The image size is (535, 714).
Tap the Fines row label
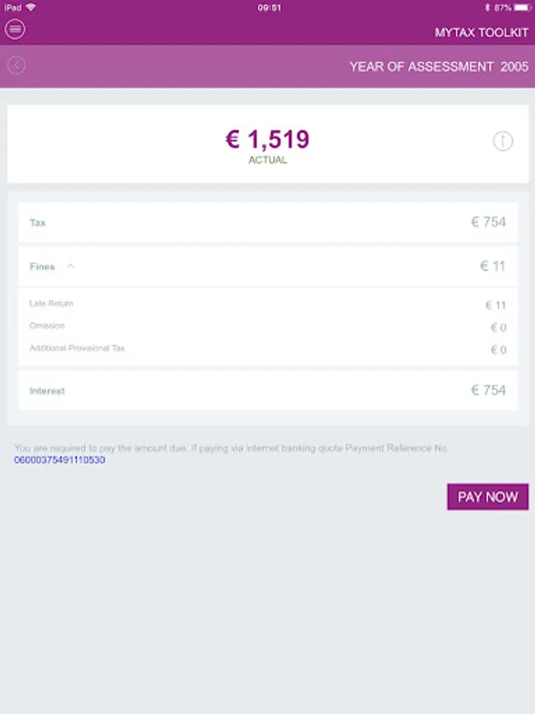coord(42,267)
